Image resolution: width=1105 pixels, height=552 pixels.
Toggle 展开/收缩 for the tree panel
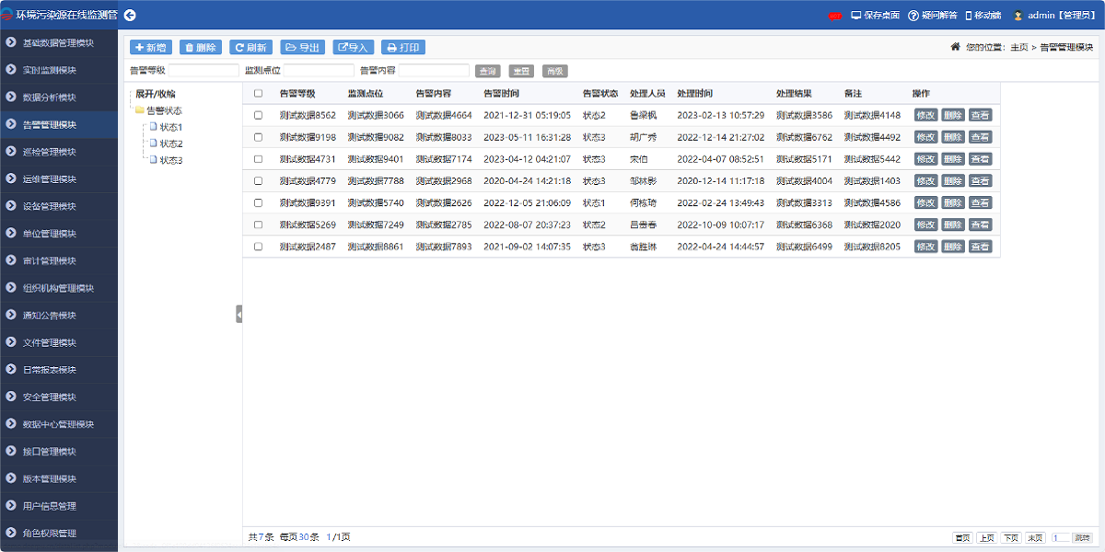click(155, 94)
